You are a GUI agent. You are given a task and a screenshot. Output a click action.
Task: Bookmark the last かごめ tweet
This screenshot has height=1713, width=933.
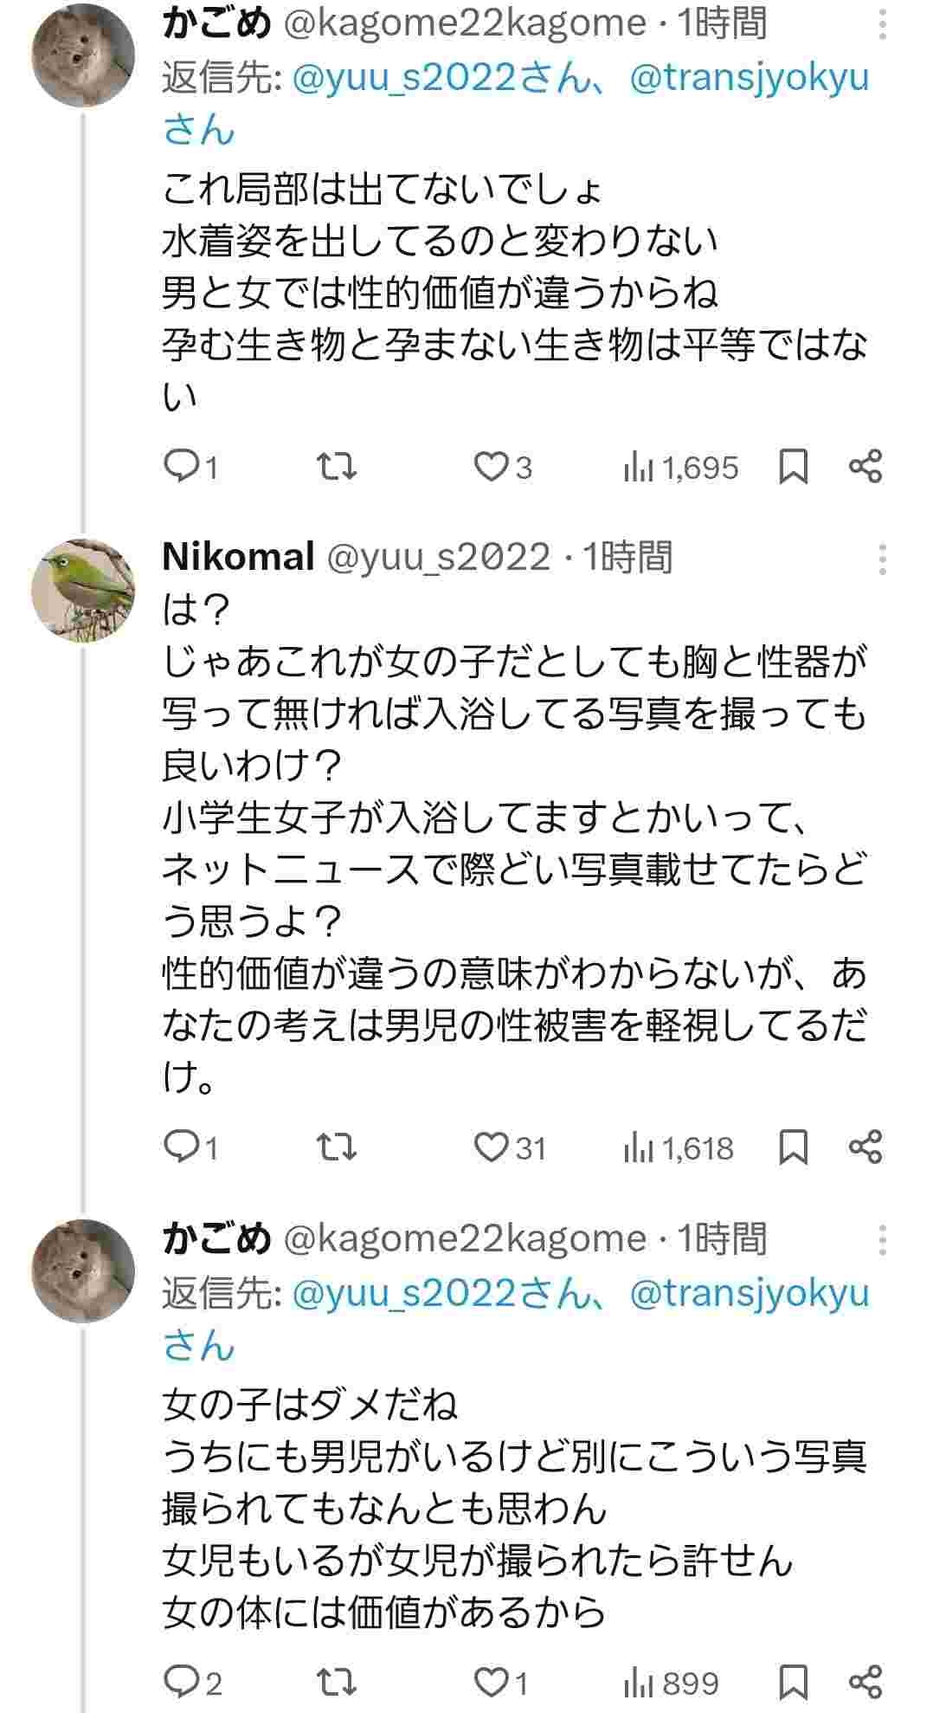[x=794, y=1682]
